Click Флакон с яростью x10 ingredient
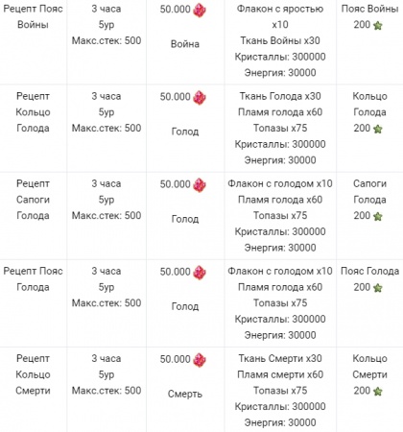Image resolution: width=403 pixels, height=432 pixels. 280,16
